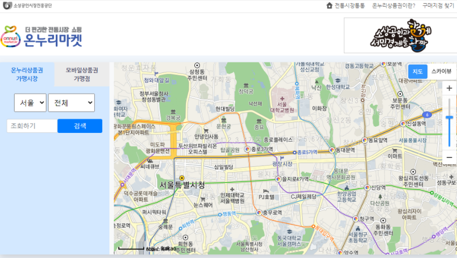Click the 충무로역 subway station marker
Image resolution: width=457 pixels, height=258 pixels.
pyautogui.click(x=259, y=213)
